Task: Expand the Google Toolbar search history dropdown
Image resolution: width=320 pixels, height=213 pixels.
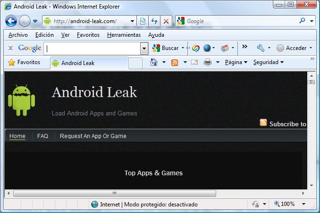Action: tap(144, 49)
